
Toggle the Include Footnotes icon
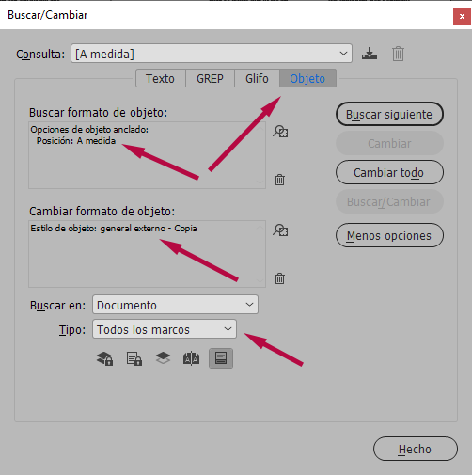click(x=221, y=358)
